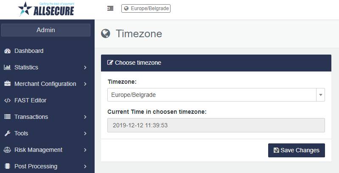Click the Merchant Configuration briefcase icon

pos(7,84)
